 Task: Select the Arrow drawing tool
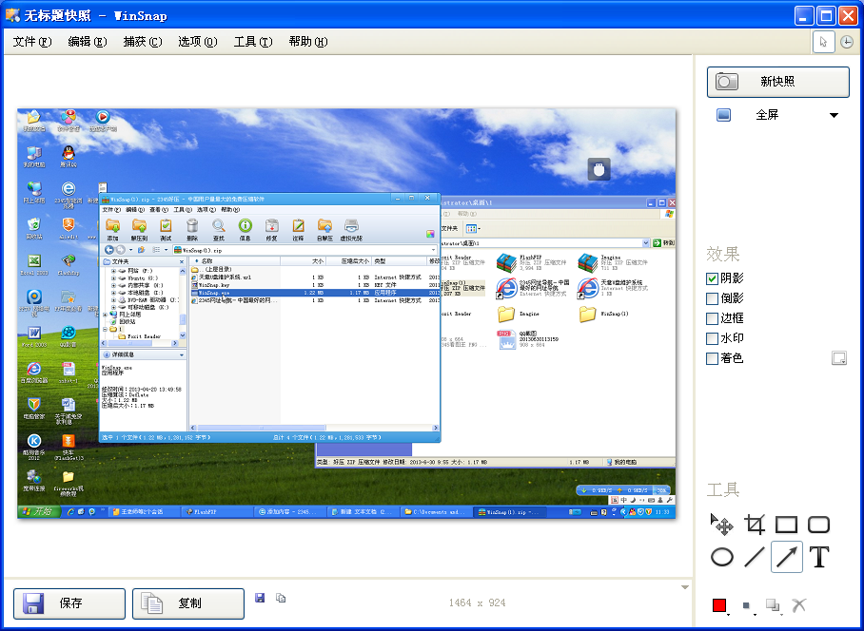click(x=786, y=557)
